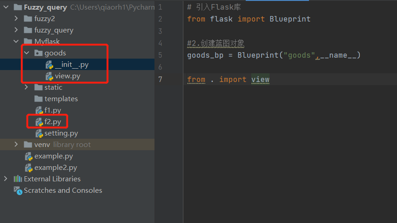Open example2.py file
The height and width of the screenshot is (223, 397).
pyautogui.click(x=56, y=168)
